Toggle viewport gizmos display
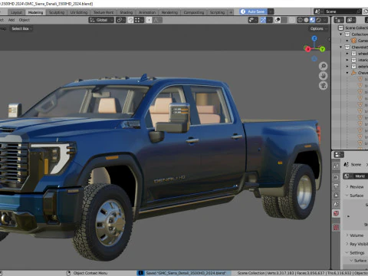 pyautogui.click(x=263, y=20)
